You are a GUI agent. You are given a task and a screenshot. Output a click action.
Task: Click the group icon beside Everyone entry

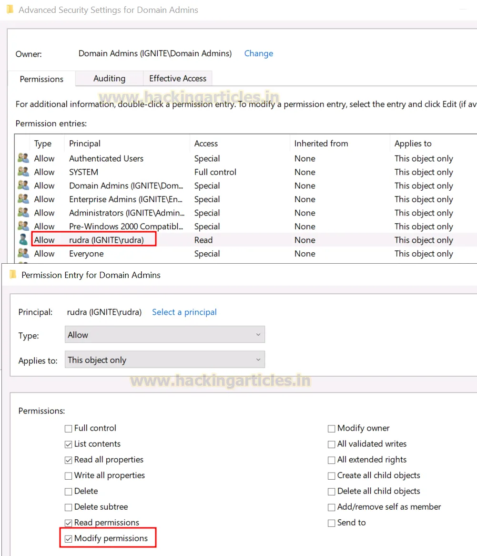tap(23, 254)
